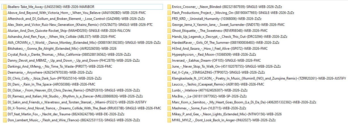Click folder icon for Alex_Stein_and_Victor_Ruiz
The image size is (348, 125).
point(5,25)
